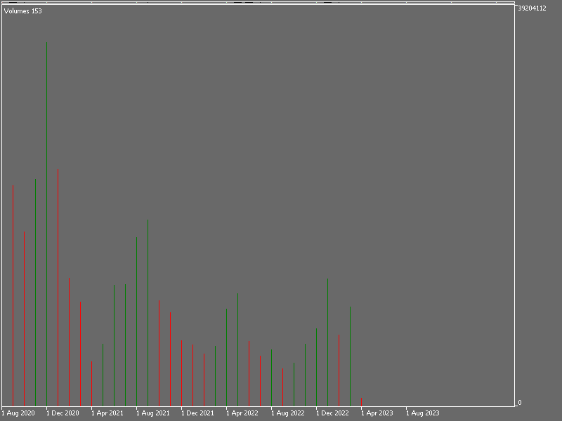Click the green bar at 1 Aug 2021 tick

coord(137,321)
